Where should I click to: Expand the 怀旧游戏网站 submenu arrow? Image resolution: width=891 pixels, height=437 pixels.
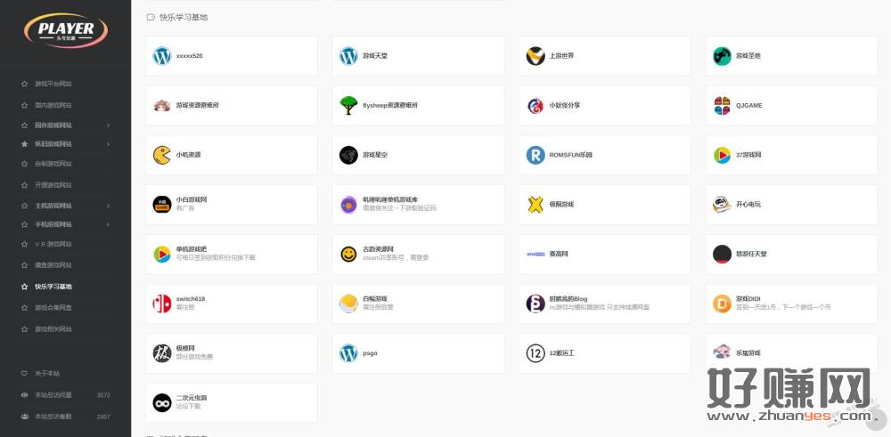108,144
